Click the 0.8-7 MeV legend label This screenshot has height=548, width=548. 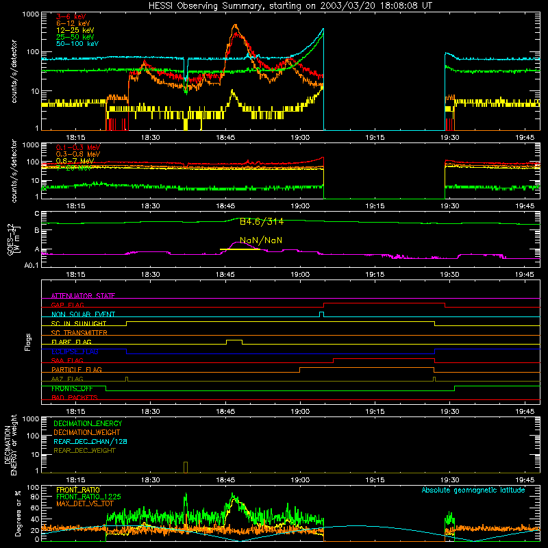[75, 161]
